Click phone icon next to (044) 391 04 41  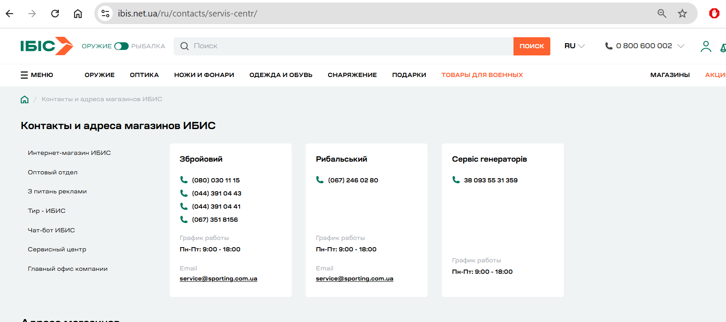pos(184,206)
